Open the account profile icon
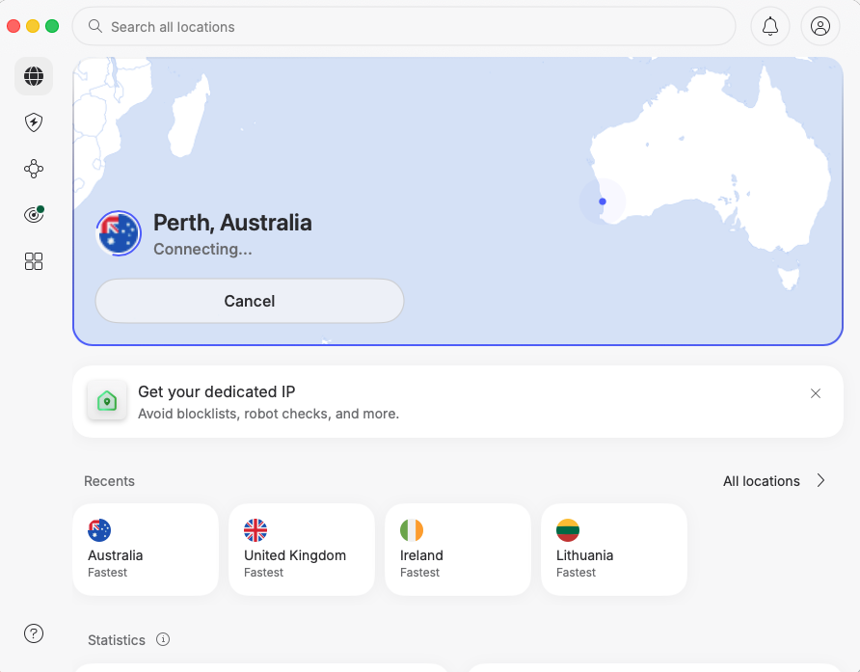The height and width of the screenshot is (672, 860). [x=820, y=26]
